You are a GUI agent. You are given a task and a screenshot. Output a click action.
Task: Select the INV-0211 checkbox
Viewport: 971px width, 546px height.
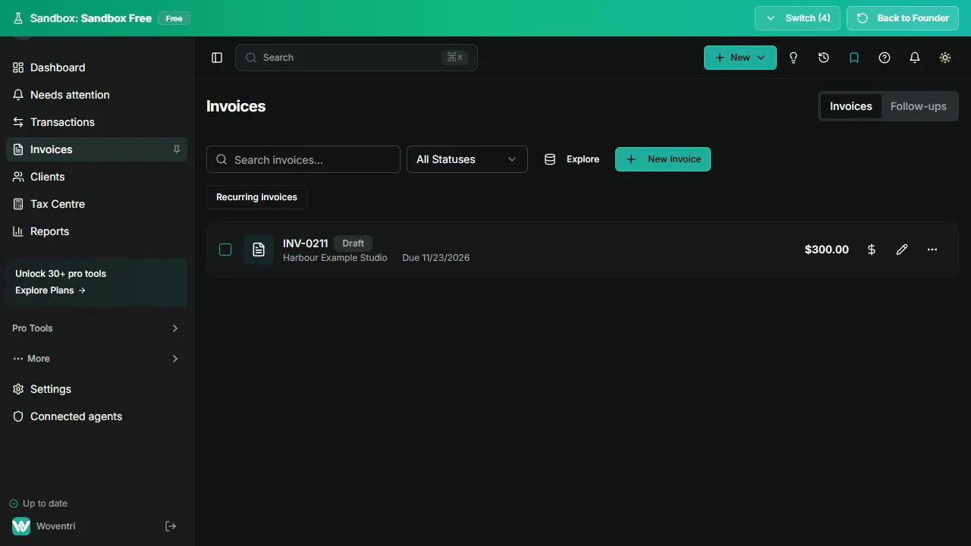point(225,249)
